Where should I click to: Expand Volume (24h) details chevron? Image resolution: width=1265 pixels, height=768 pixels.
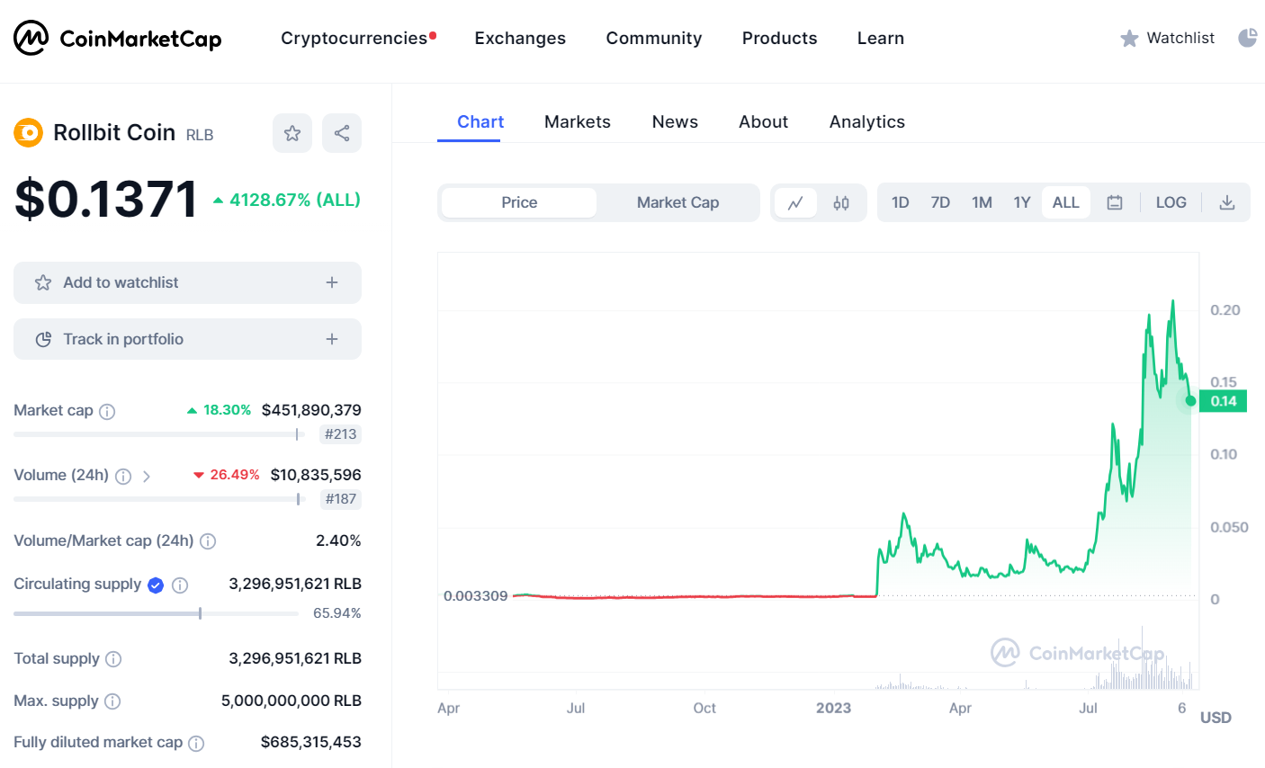click(x=147, y=476)
